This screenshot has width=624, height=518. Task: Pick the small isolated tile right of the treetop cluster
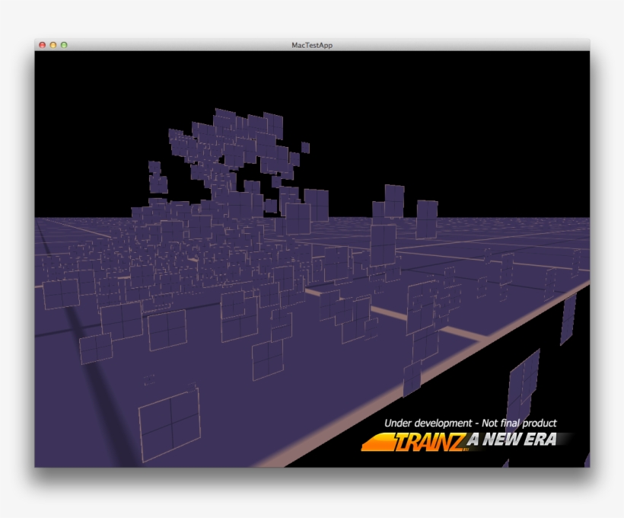click(305, 147)
